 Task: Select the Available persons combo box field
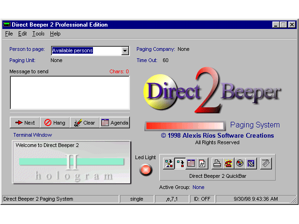86,51
